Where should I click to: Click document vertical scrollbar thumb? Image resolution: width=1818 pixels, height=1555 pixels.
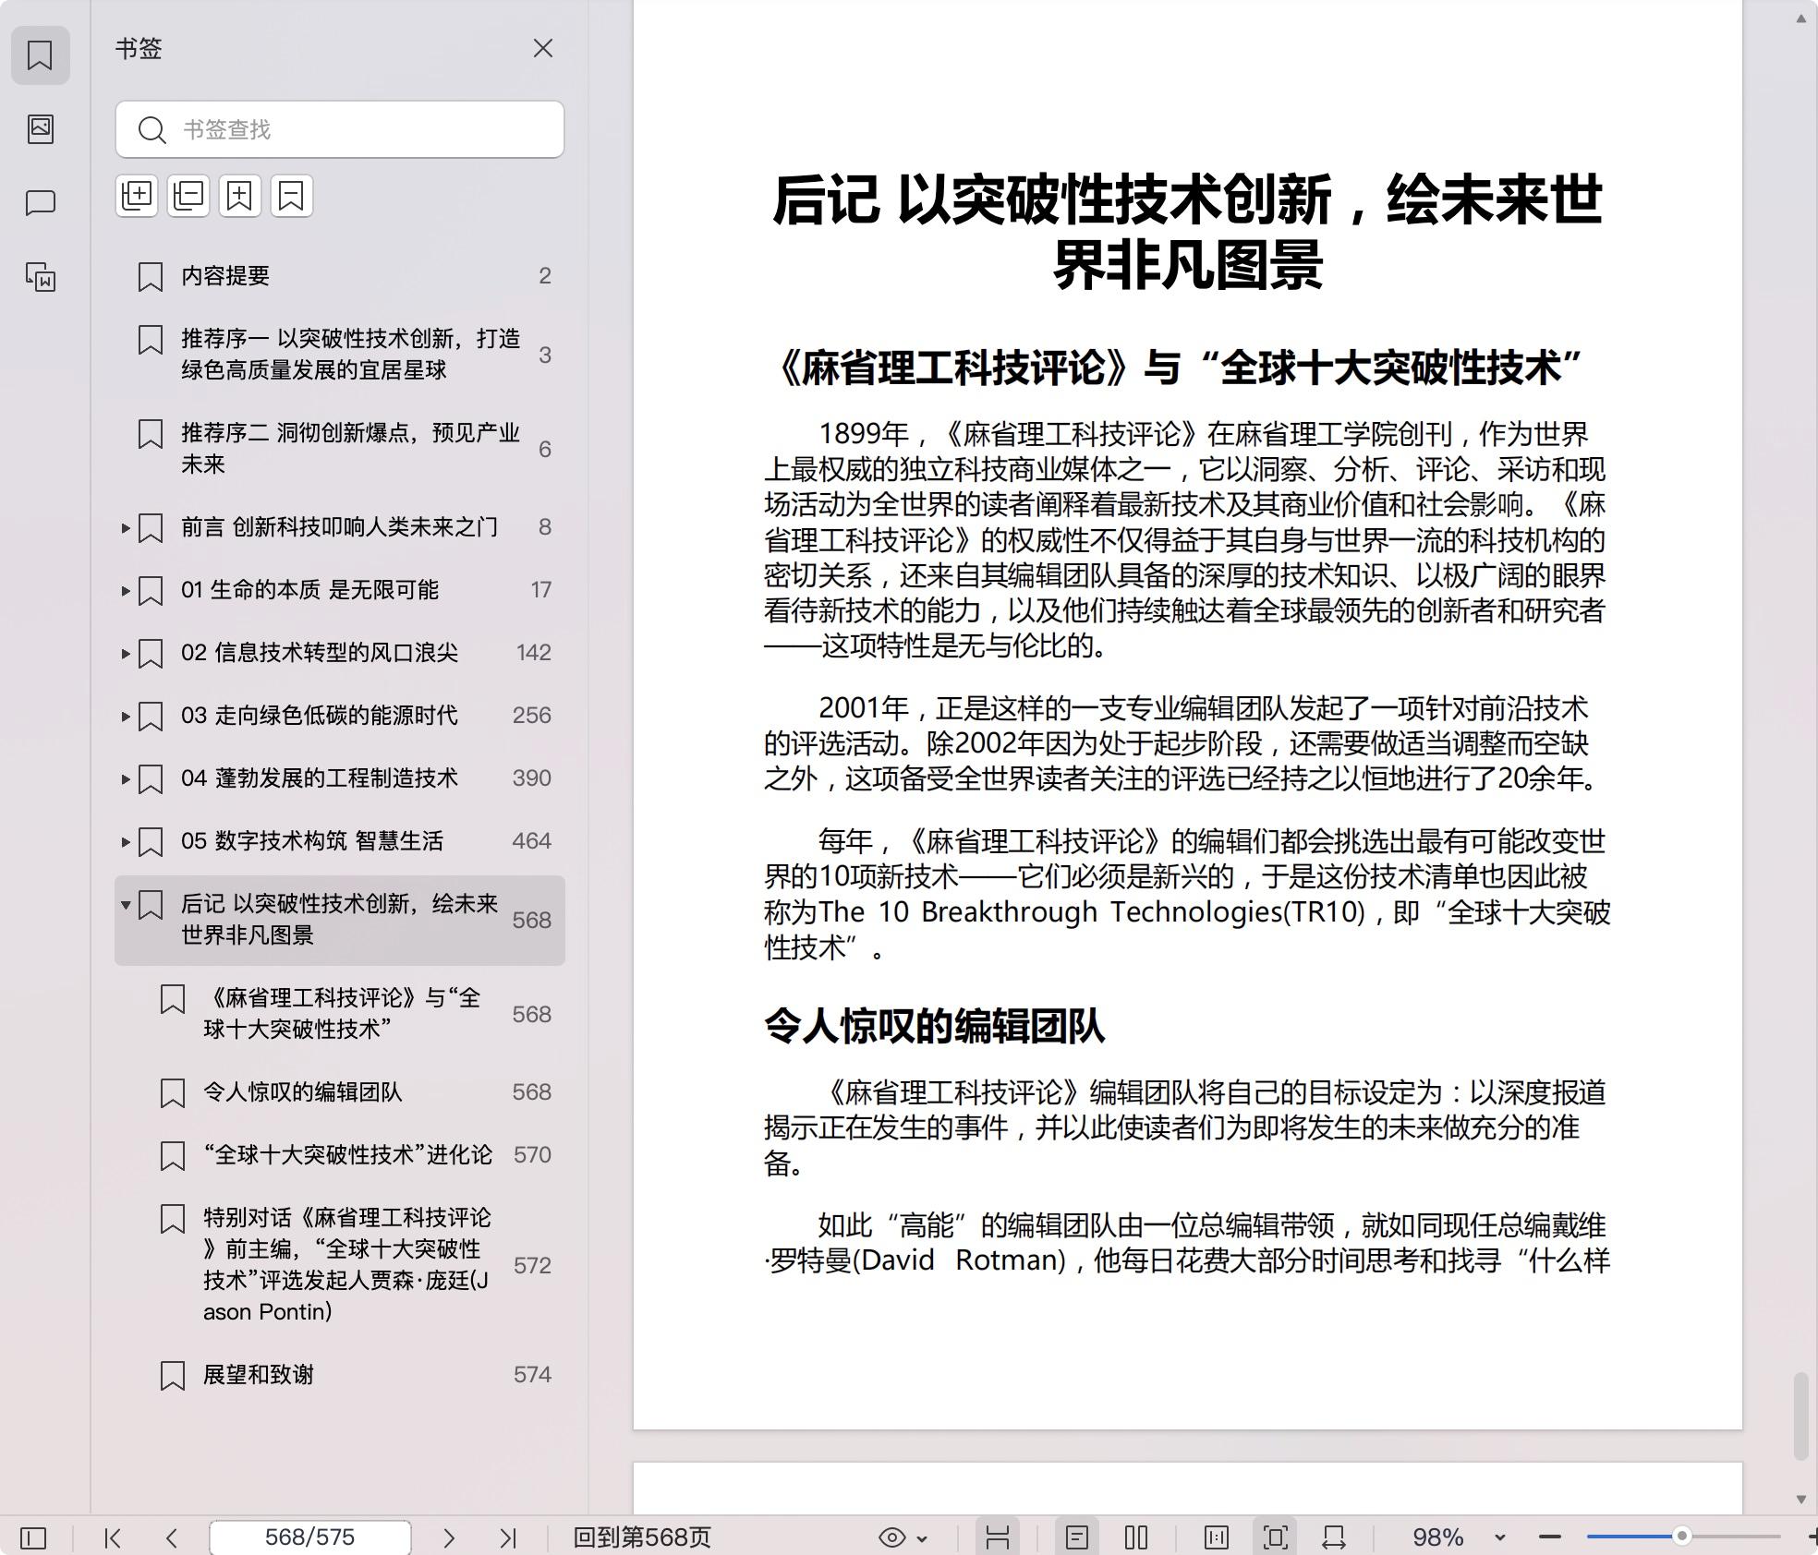[1800, 1416]
